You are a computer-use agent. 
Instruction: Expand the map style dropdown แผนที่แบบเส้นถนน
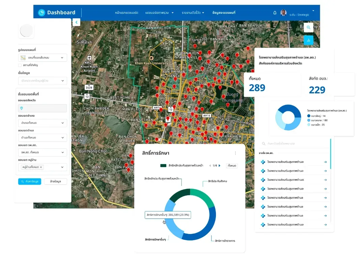(43, 58)
